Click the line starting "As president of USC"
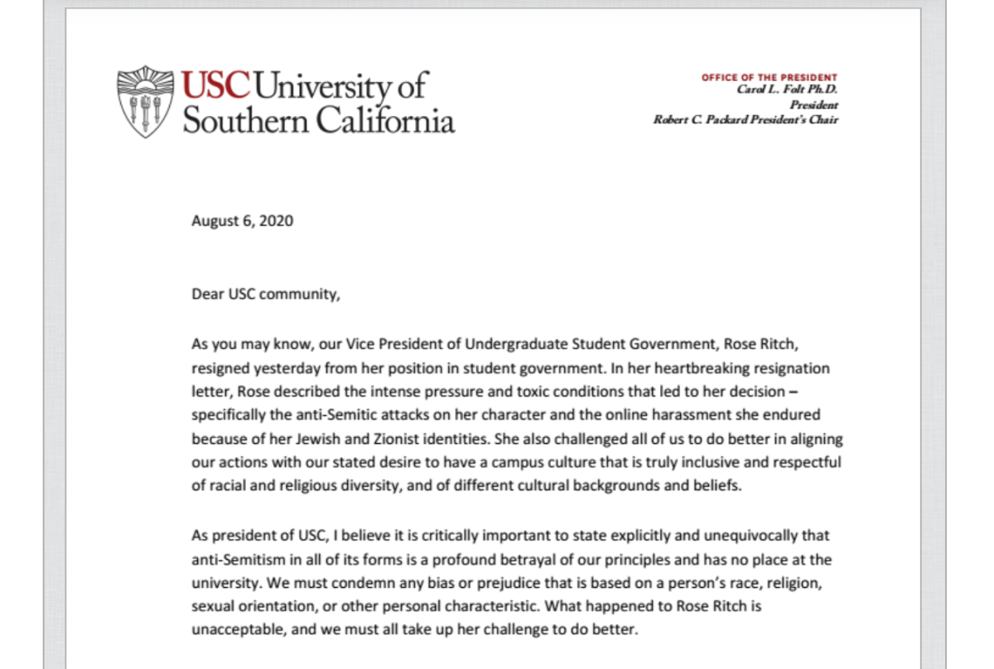The height and width of the screenshot is (669, 994). point(510,536)
